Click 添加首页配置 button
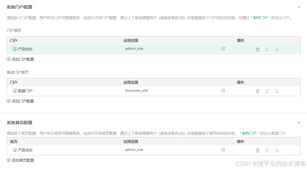The image size is (307, 169). click(20, 161)
